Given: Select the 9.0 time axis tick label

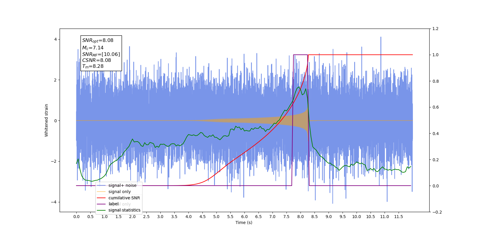Looking at the screenshot, I should [329, 217].
